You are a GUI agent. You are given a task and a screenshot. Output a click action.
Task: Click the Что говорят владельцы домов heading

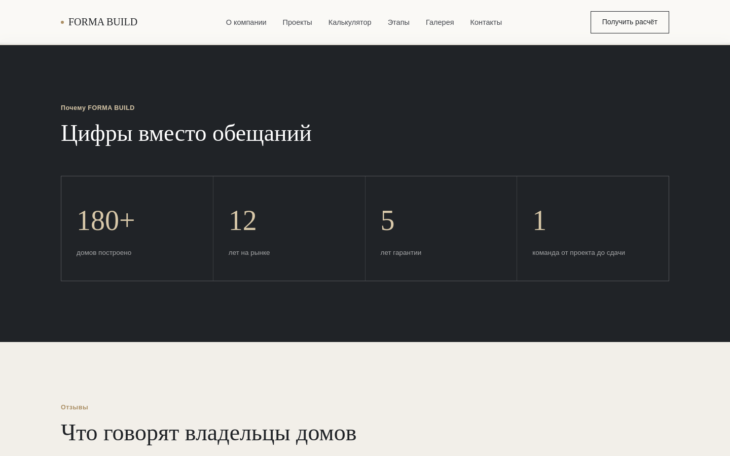208,433
